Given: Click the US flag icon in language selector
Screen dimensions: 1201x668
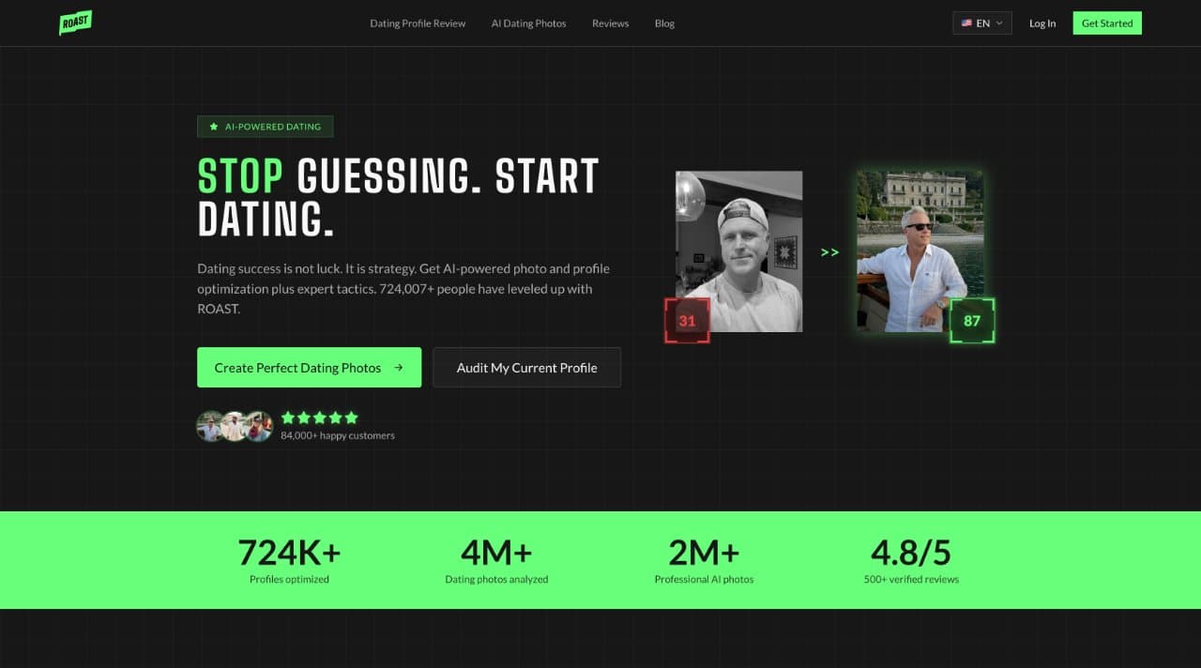Looking at the screenshot, I should tap(966, 23).
